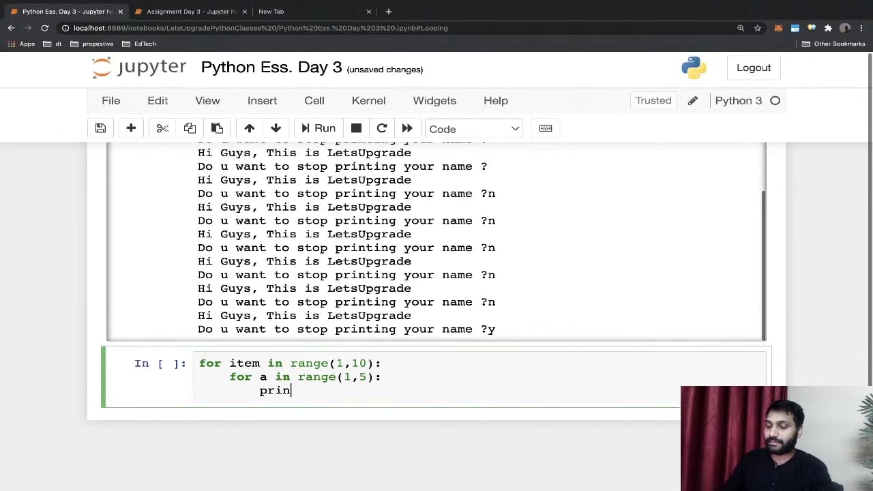Open the File menu

click(110, 101)
